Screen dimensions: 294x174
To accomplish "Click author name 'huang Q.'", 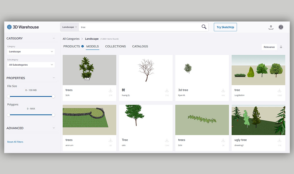I will pos(126,95).
